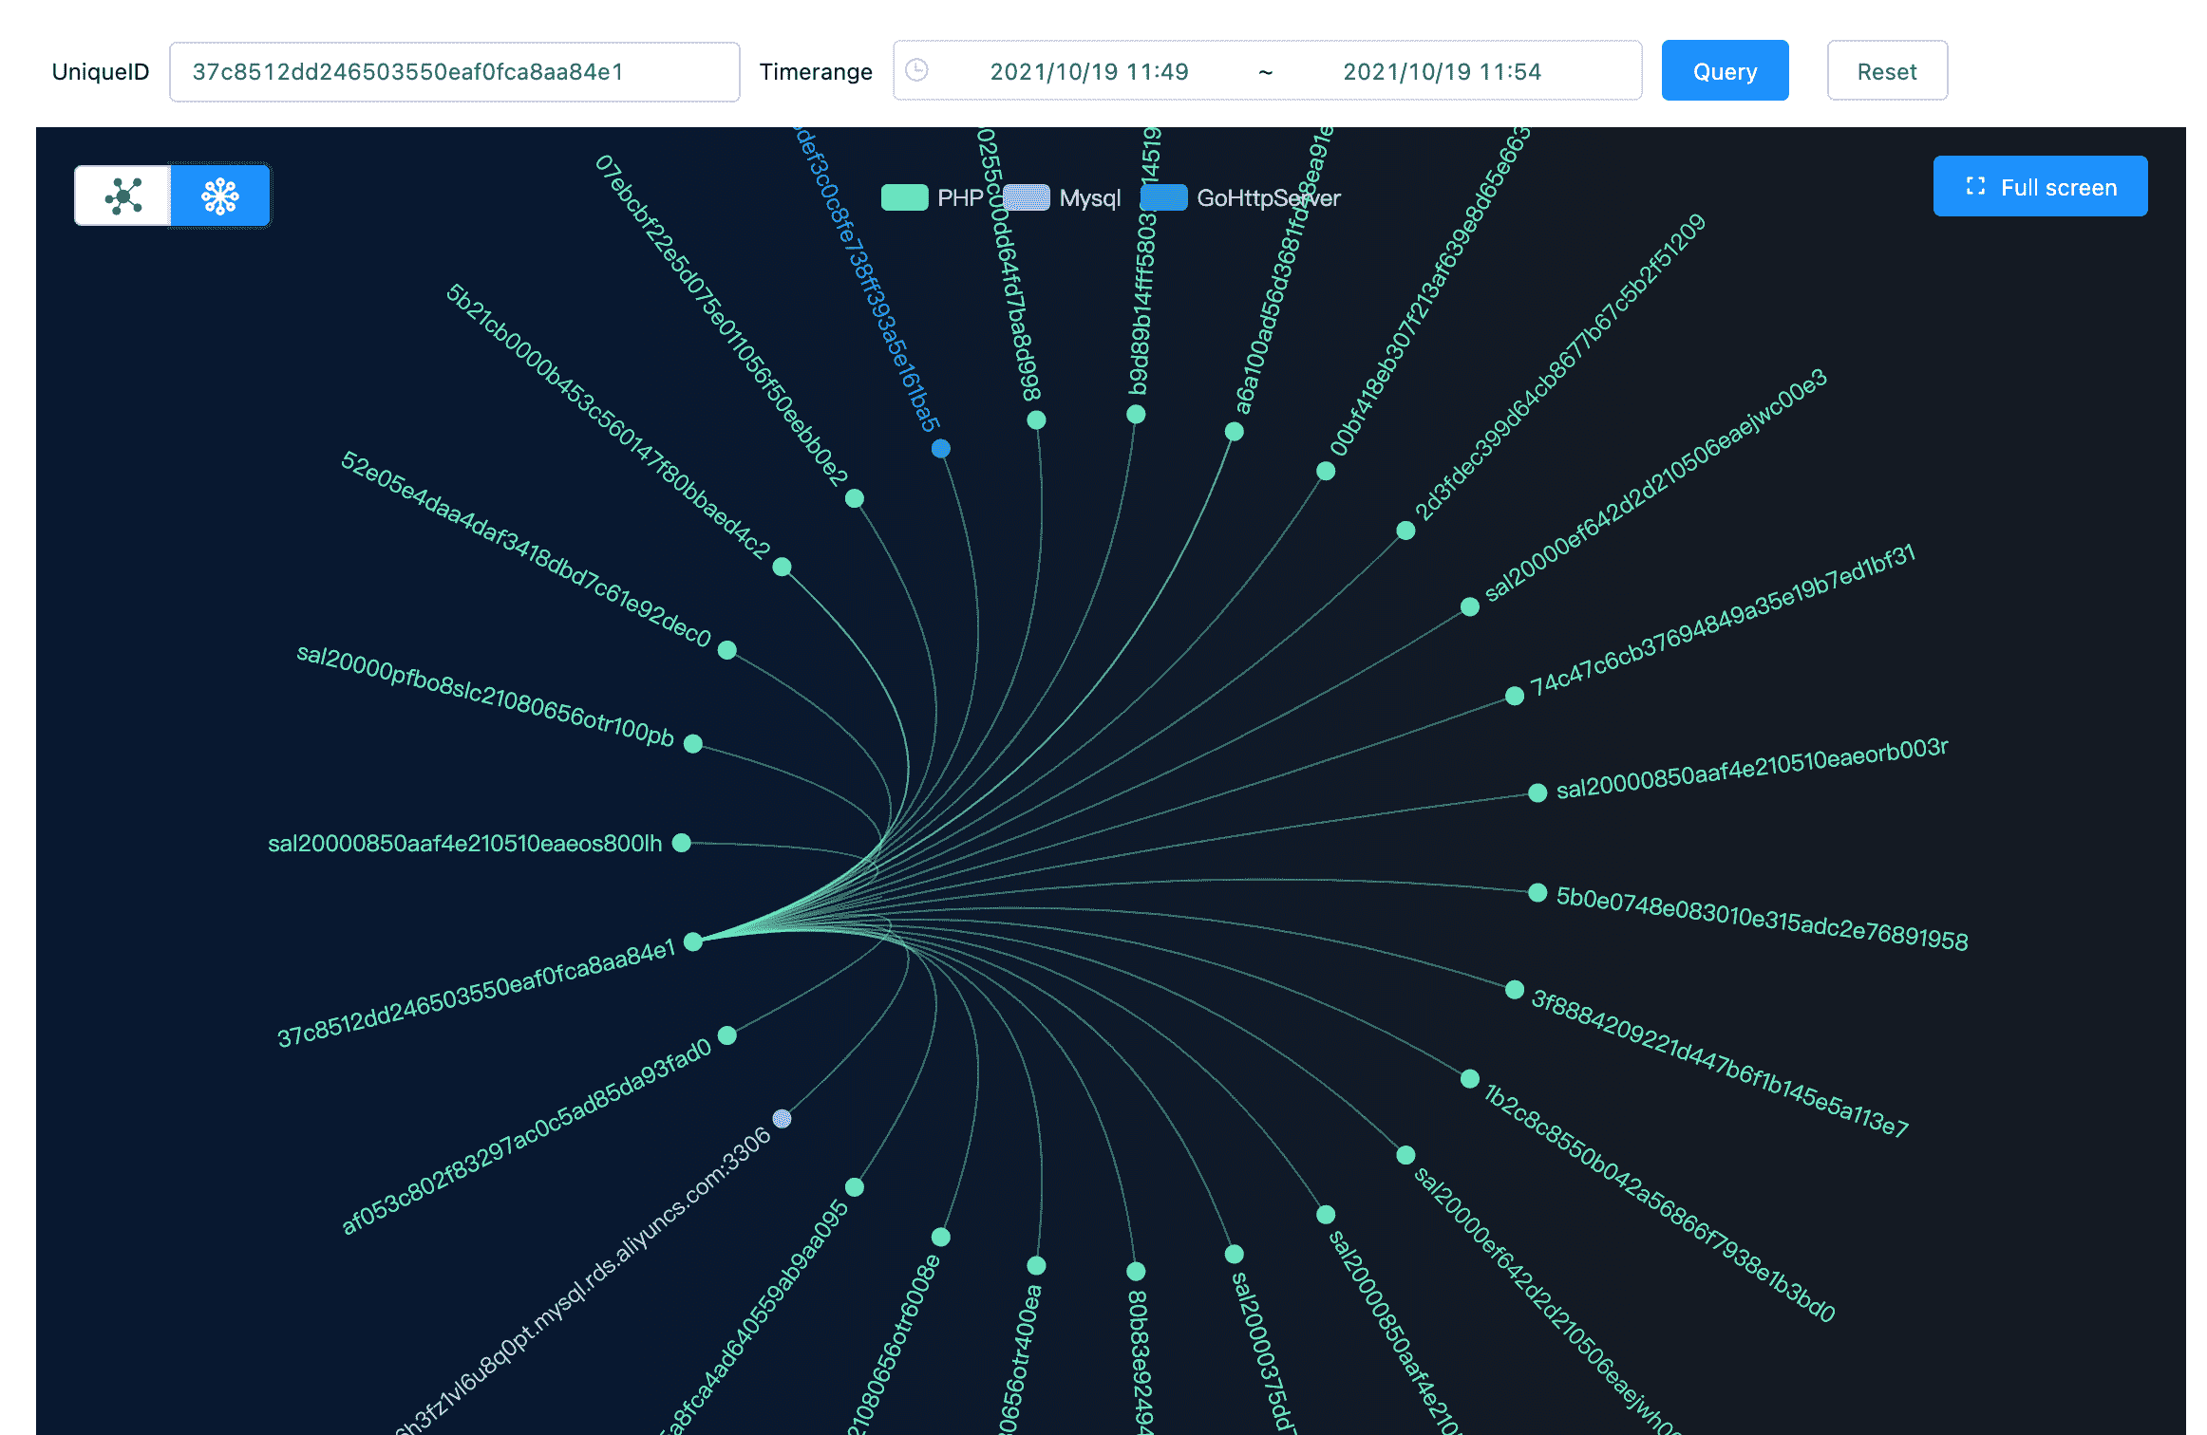This screenshot has width=2207, height=1435.
Task: Click the clock icon in Timerange
Action: coord(916,70)
